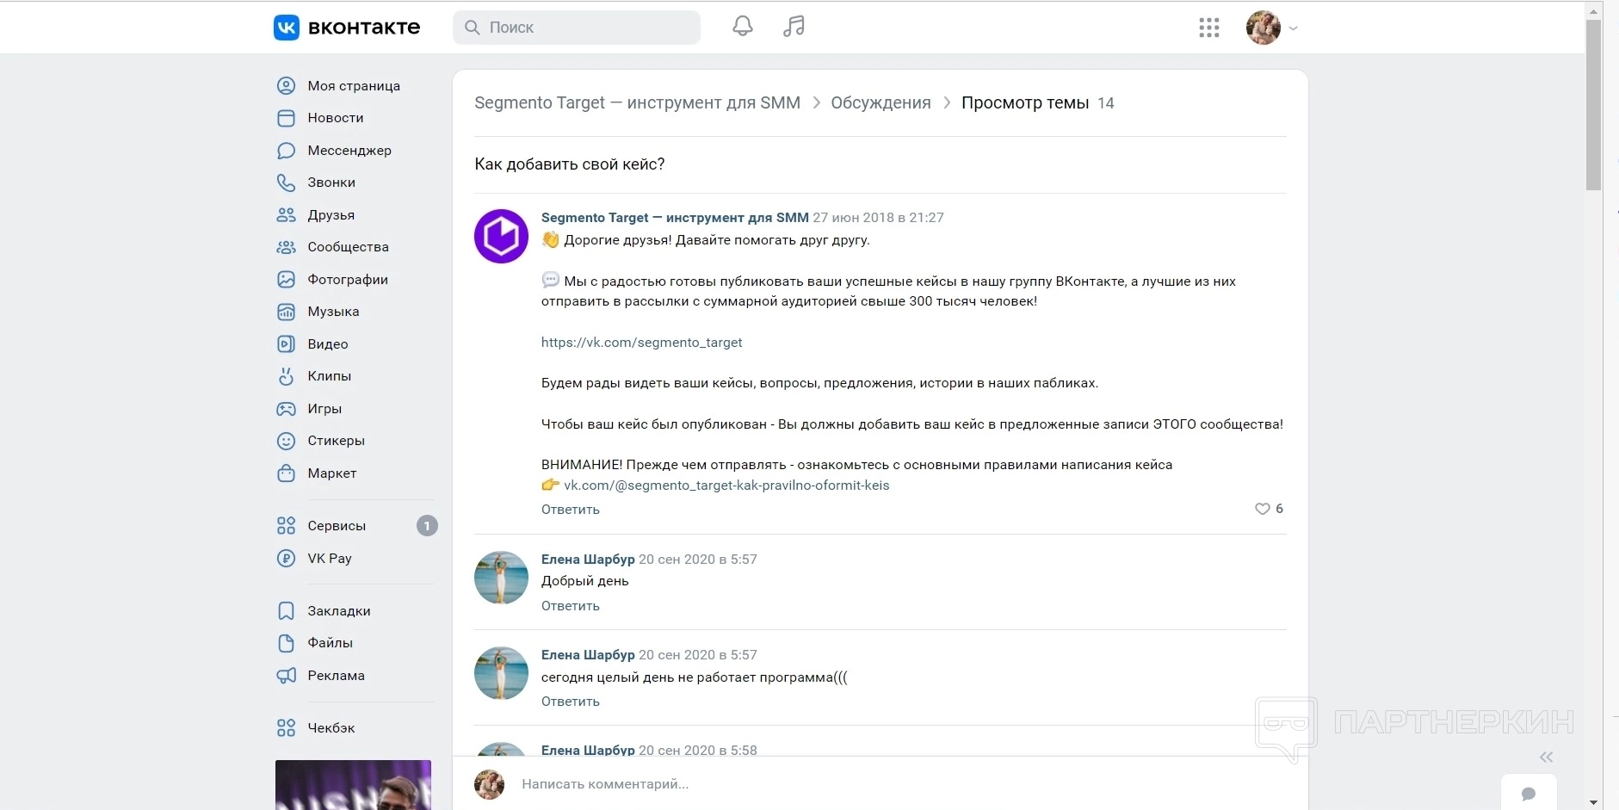
Task: Click Ответить under the 'Добрый день' comment
Action: (x=570, y=606)
